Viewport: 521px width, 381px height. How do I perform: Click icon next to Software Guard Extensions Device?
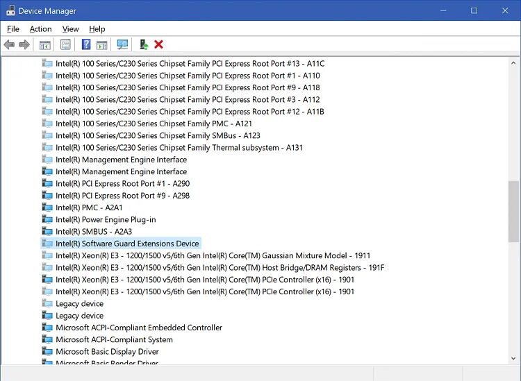(x=47, y=244)
